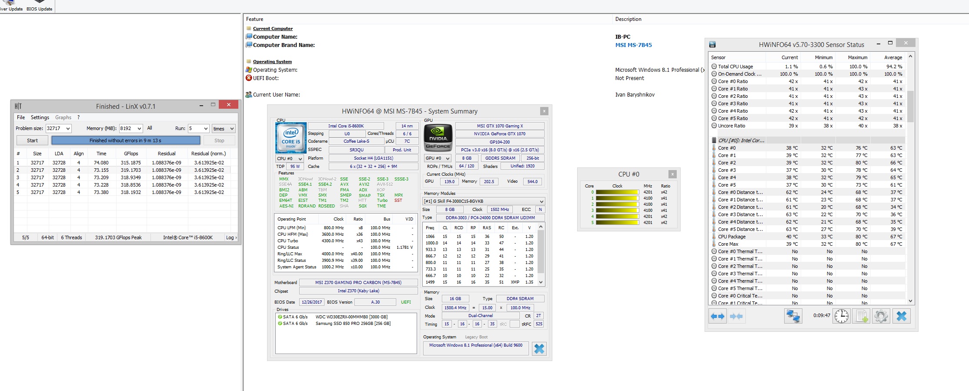This screenshot has height=391, width=969.
Task: Click the LinX finished progress bar
Action: coord(126,140)
